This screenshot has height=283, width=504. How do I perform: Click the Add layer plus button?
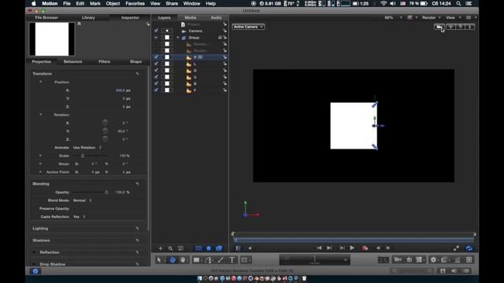click(x=161, y=248)
